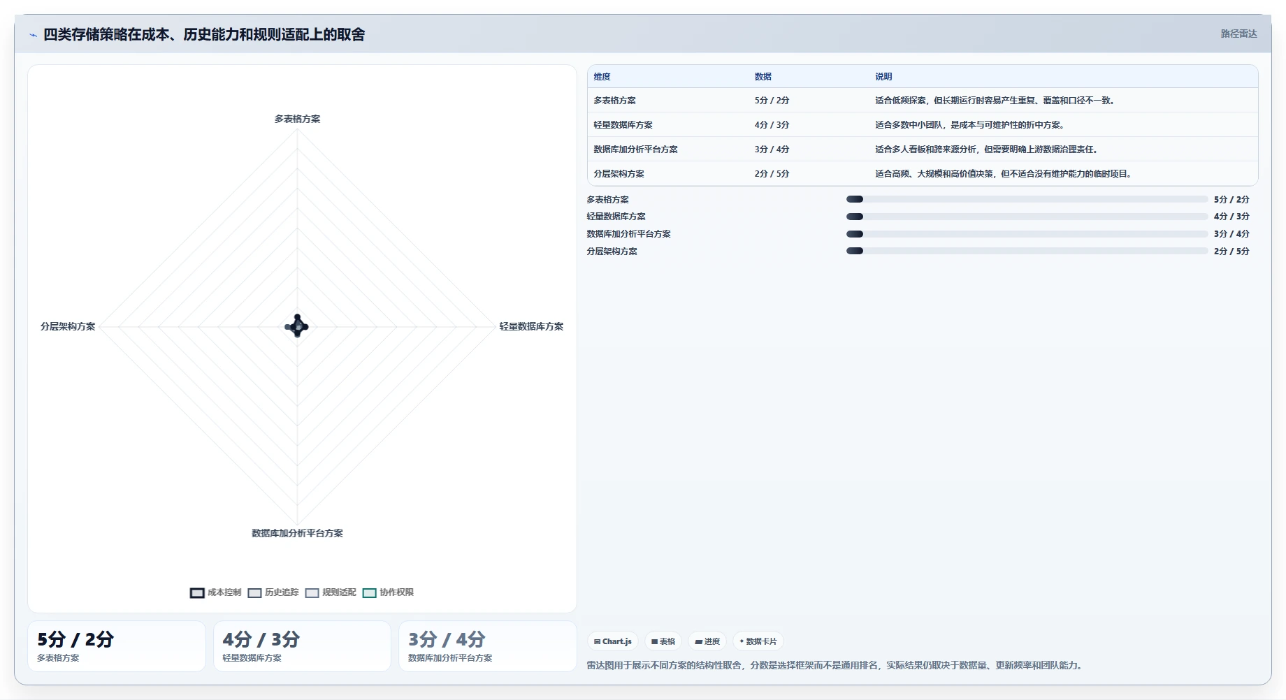The width and height of the screenshot is (1286, 700).
Task: Toggle the 规则适配 legend swatch
Action: pyautogui.click(x=312, y=592)
